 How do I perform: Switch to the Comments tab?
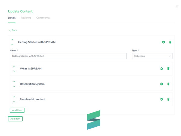[x=43, y=18]
